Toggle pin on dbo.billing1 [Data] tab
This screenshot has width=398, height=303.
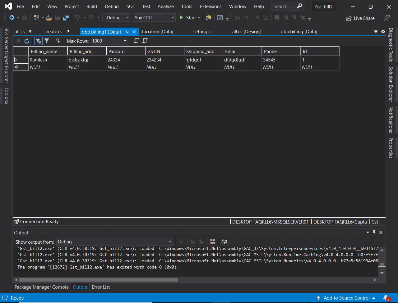coord(127,32)
